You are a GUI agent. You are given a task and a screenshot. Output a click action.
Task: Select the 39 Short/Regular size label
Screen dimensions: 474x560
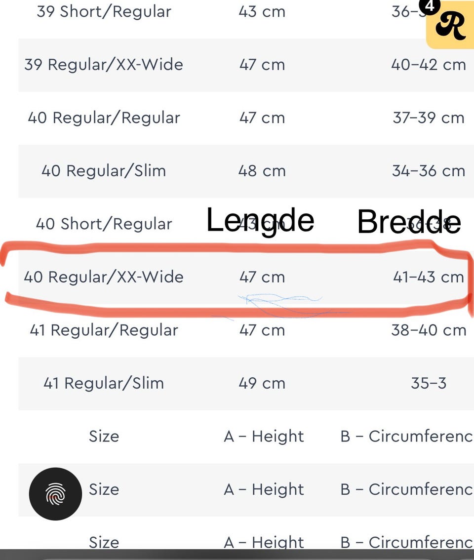tap(104, 11)
